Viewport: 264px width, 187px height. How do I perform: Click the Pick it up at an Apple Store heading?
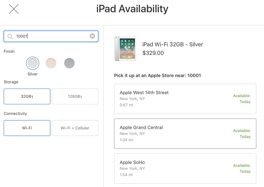coord(157,76)
